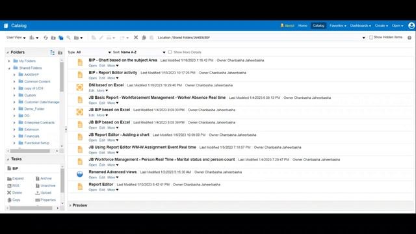Select the Catalog header tab

(x=318, y=26)
